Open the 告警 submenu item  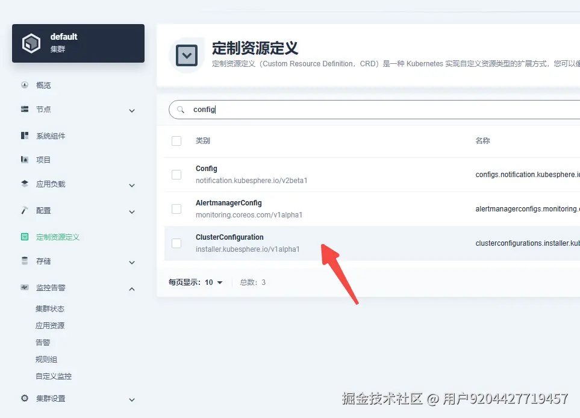click(x=43, y=343)
